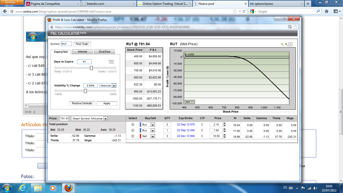The height and width of the screenshot is (193, 343).
Task: Zoom out the P&L chart
Action: 282,44
